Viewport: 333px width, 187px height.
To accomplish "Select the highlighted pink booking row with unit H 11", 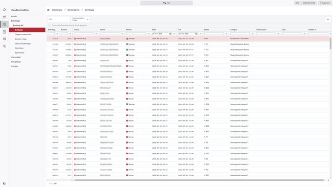I will pyautogui.click(x=188, y=39).
